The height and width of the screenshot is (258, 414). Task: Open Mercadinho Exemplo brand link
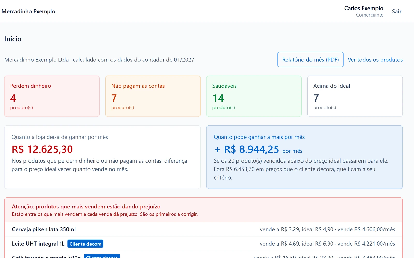click(x=28, y=11)
